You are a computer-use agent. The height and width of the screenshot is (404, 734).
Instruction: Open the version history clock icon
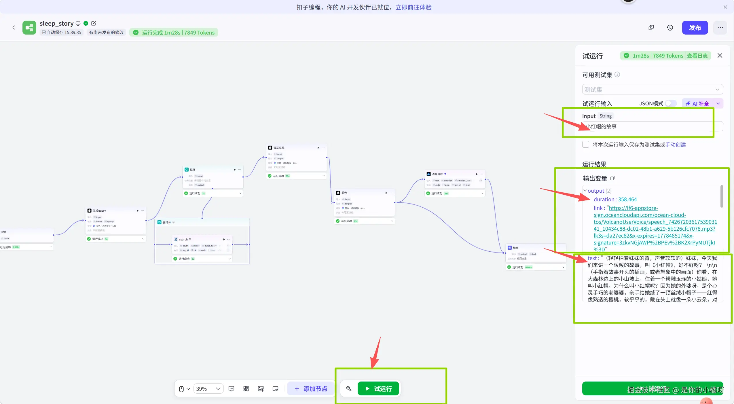coord(670,28)
